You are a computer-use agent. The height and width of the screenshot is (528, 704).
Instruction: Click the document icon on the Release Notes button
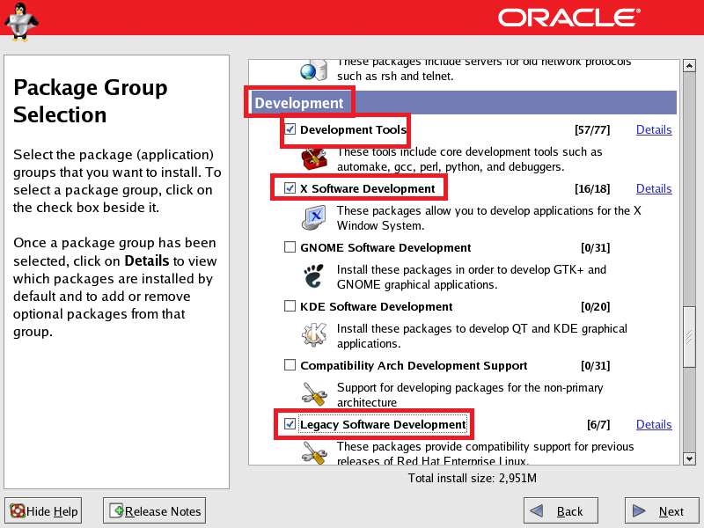116,511
